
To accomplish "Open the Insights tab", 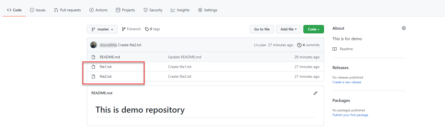I will [x=180, y=10].
